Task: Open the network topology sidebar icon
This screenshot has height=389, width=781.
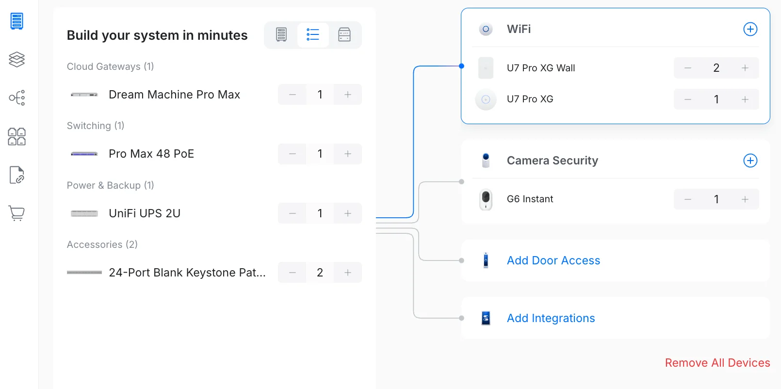Action: (x=17, y=98)
